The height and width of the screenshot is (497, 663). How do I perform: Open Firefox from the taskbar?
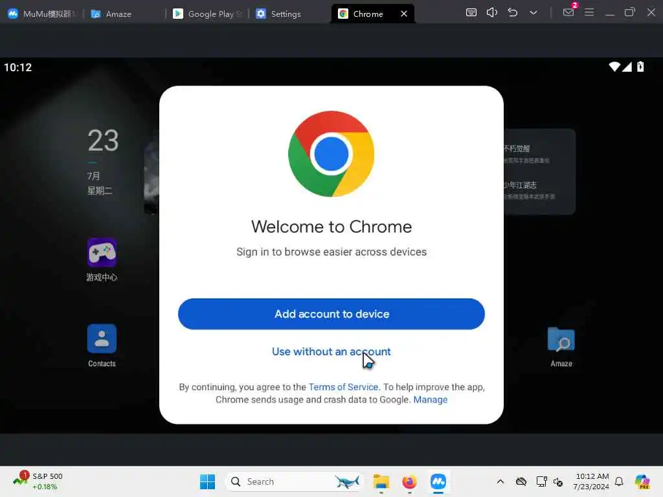(409, 481)
